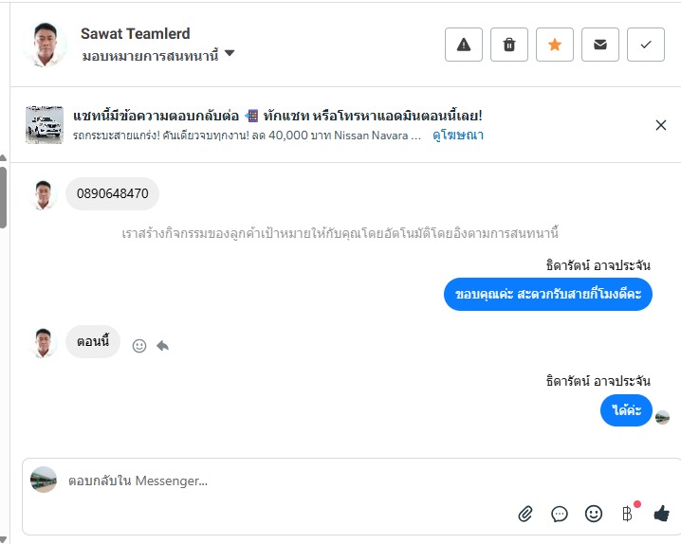This screenshot has height=544, width=681.
Task: Reply to ตอนนี้ message with arrow icon
Action: (x=162, y=346)
